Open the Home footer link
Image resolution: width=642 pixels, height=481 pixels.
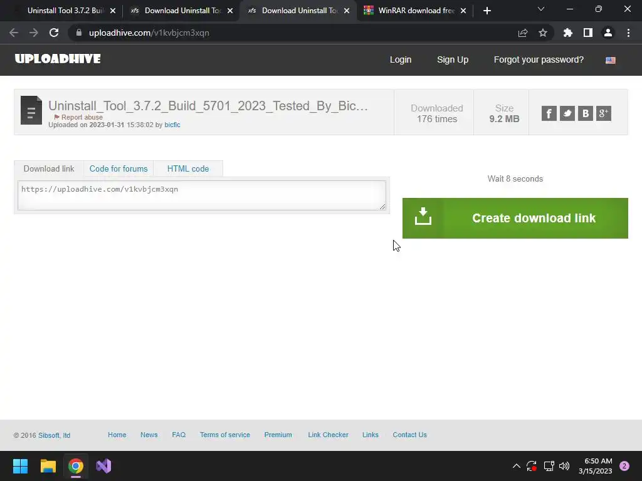click(117, 435)
